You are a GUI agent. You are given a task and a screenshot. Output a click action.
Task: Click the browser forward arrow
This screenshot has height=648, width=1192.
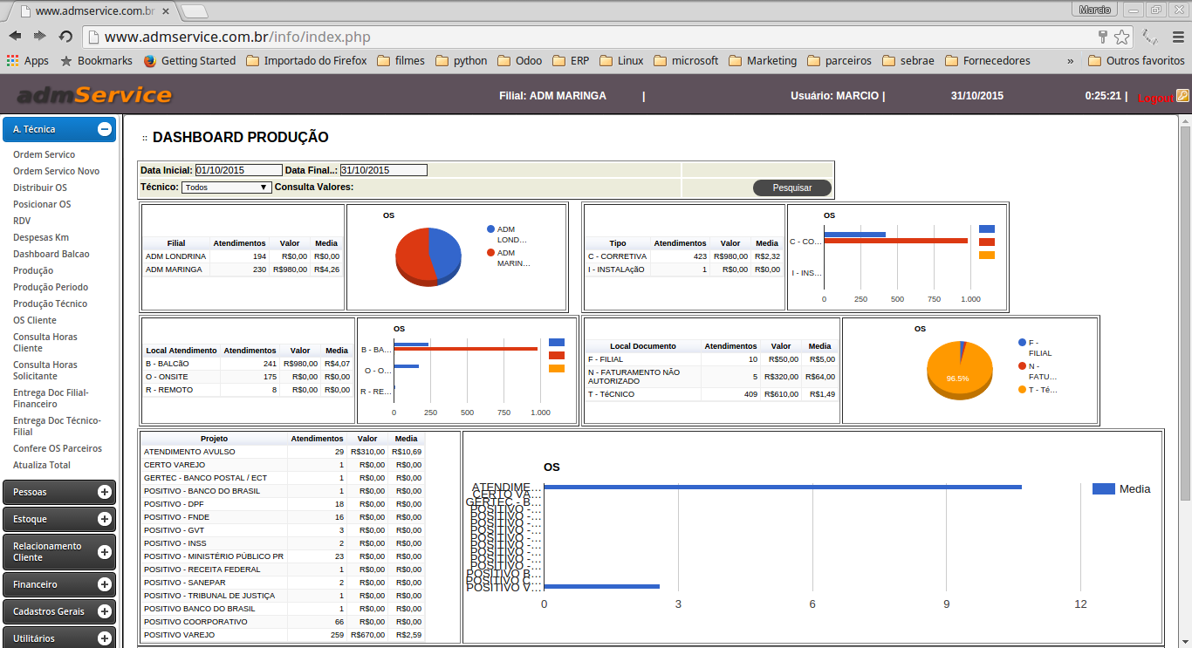(x=39, y=36)
